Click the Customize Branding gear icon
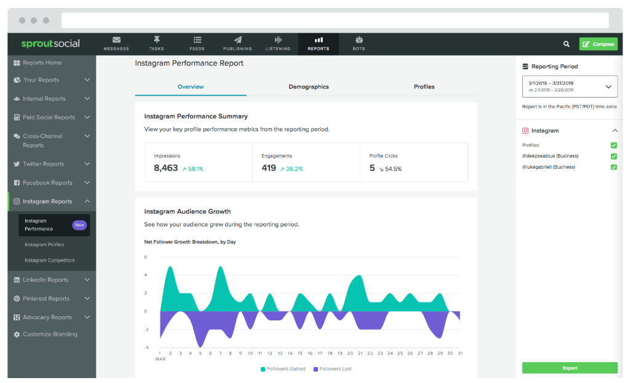The height and width of the screenshot is (383, 628). (x=17, y=335)
